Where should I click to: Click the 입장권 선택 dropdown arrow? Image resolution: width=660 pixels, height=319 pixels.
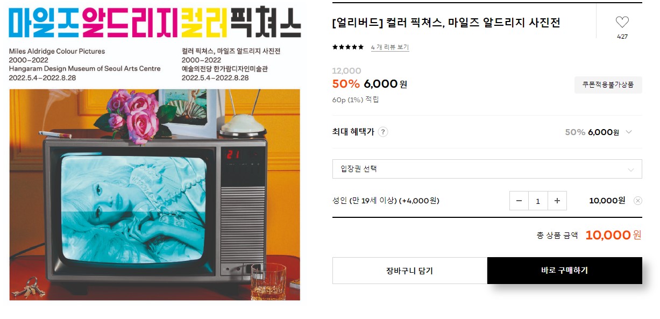pyautogui.click(x=631, y=169)
